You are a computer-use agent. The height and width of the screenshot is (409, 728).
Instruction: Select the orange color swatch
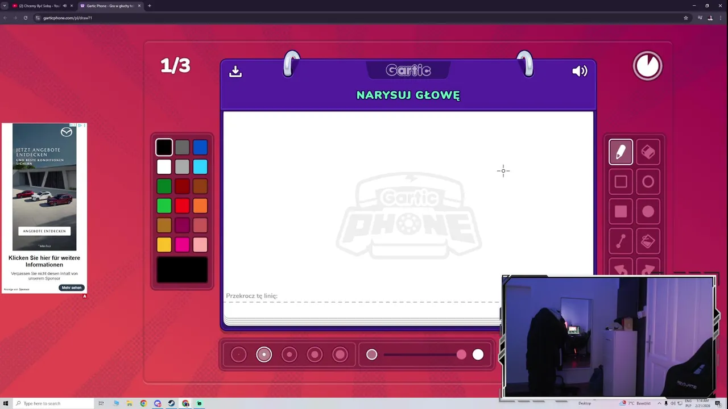(x=200, y=205)
